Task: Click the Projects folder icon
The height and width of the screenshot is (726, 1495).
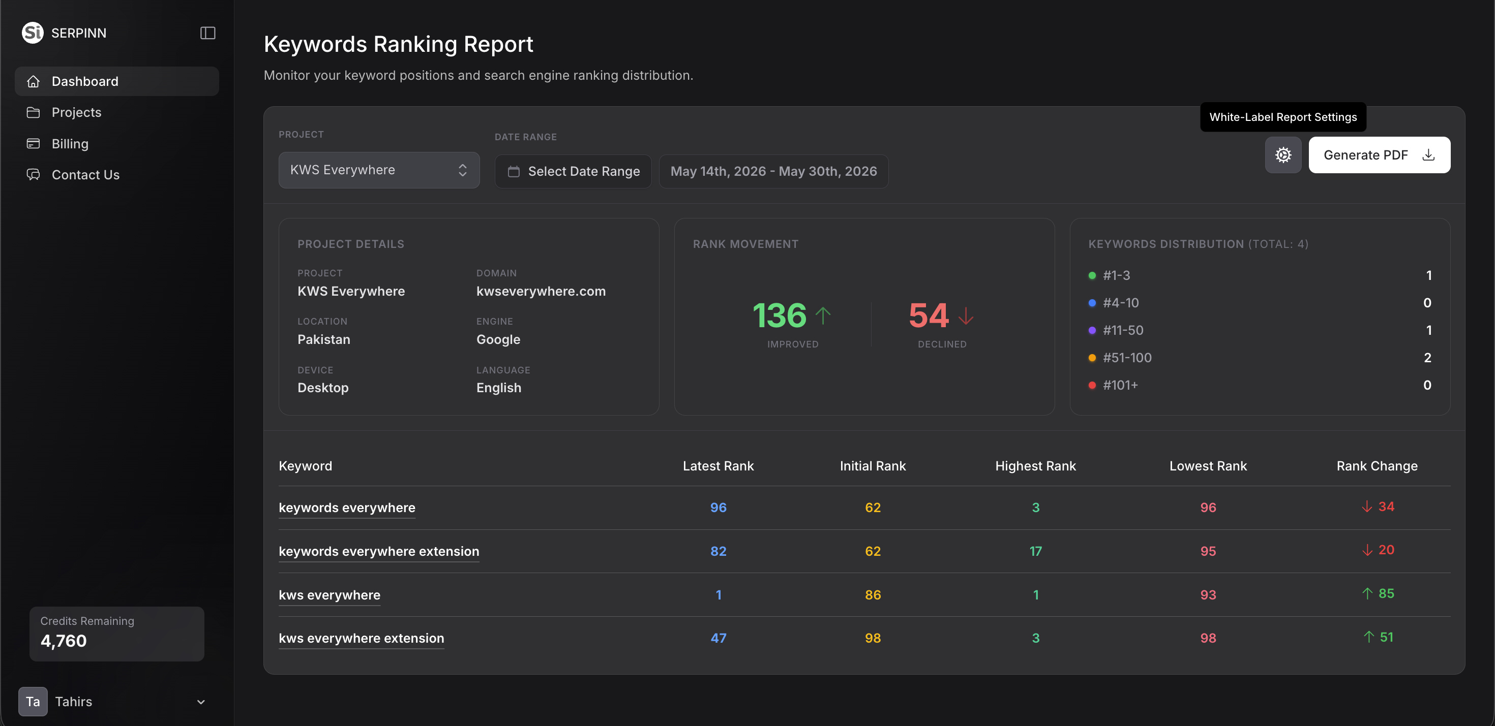Action: [x=34, y=112]
